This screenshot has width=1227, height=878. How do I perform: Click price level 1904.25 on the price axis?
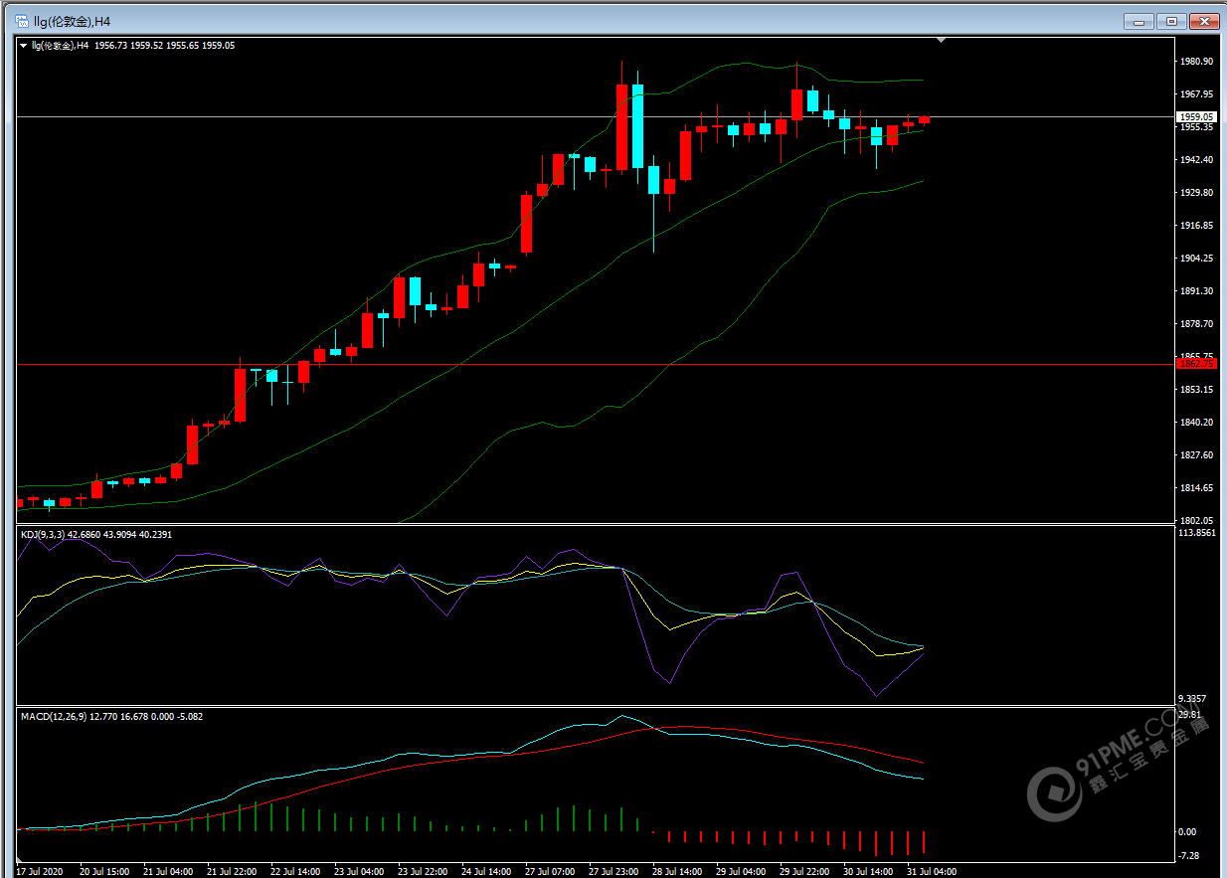coord(1196,259)
